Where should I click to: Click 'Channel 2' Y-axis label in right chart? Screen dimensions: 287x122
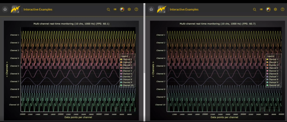tap(161, 43)
